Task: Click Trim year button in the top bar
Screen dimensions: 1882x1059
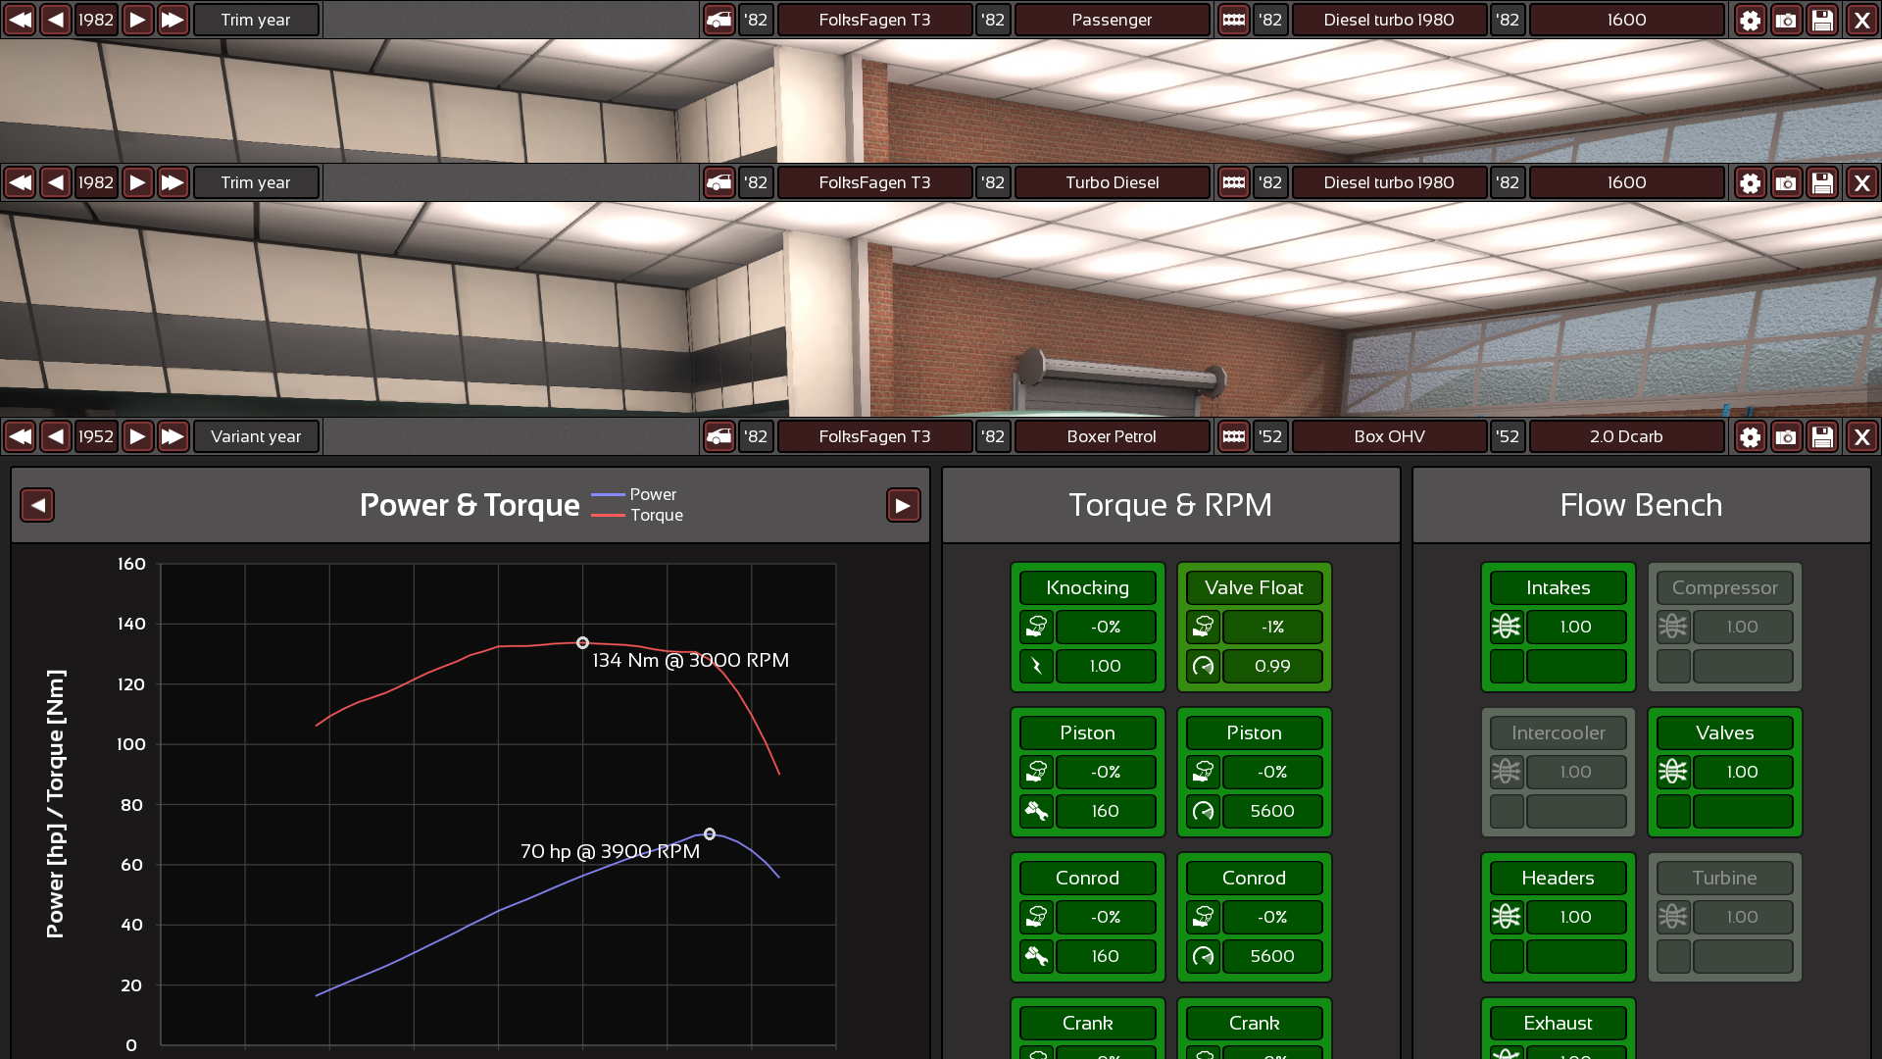Action: (x=256, y=20)
